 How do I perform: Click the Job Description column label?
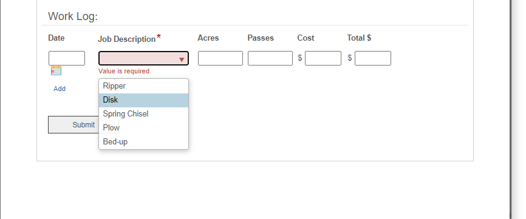click(x=127, y=39)
